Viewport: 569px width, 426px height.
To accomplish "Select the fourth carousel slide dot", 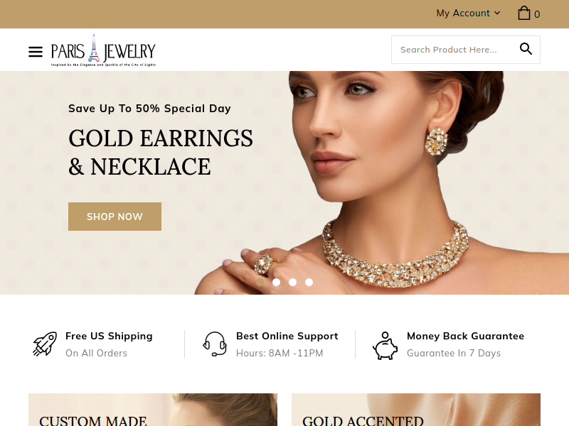I will coord(309,282).
